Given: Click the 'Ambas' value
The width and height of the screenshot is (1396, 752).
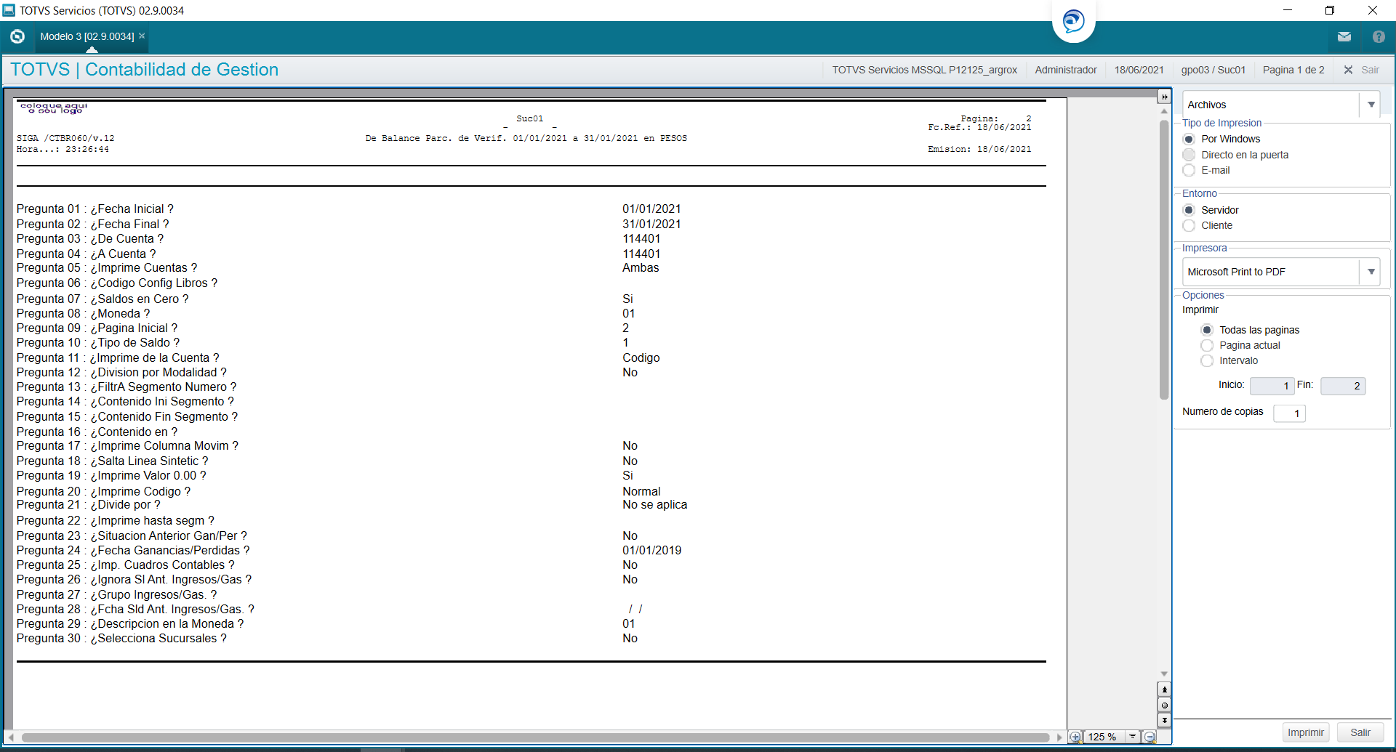Looking at the screenshot, I should (641, 268).
